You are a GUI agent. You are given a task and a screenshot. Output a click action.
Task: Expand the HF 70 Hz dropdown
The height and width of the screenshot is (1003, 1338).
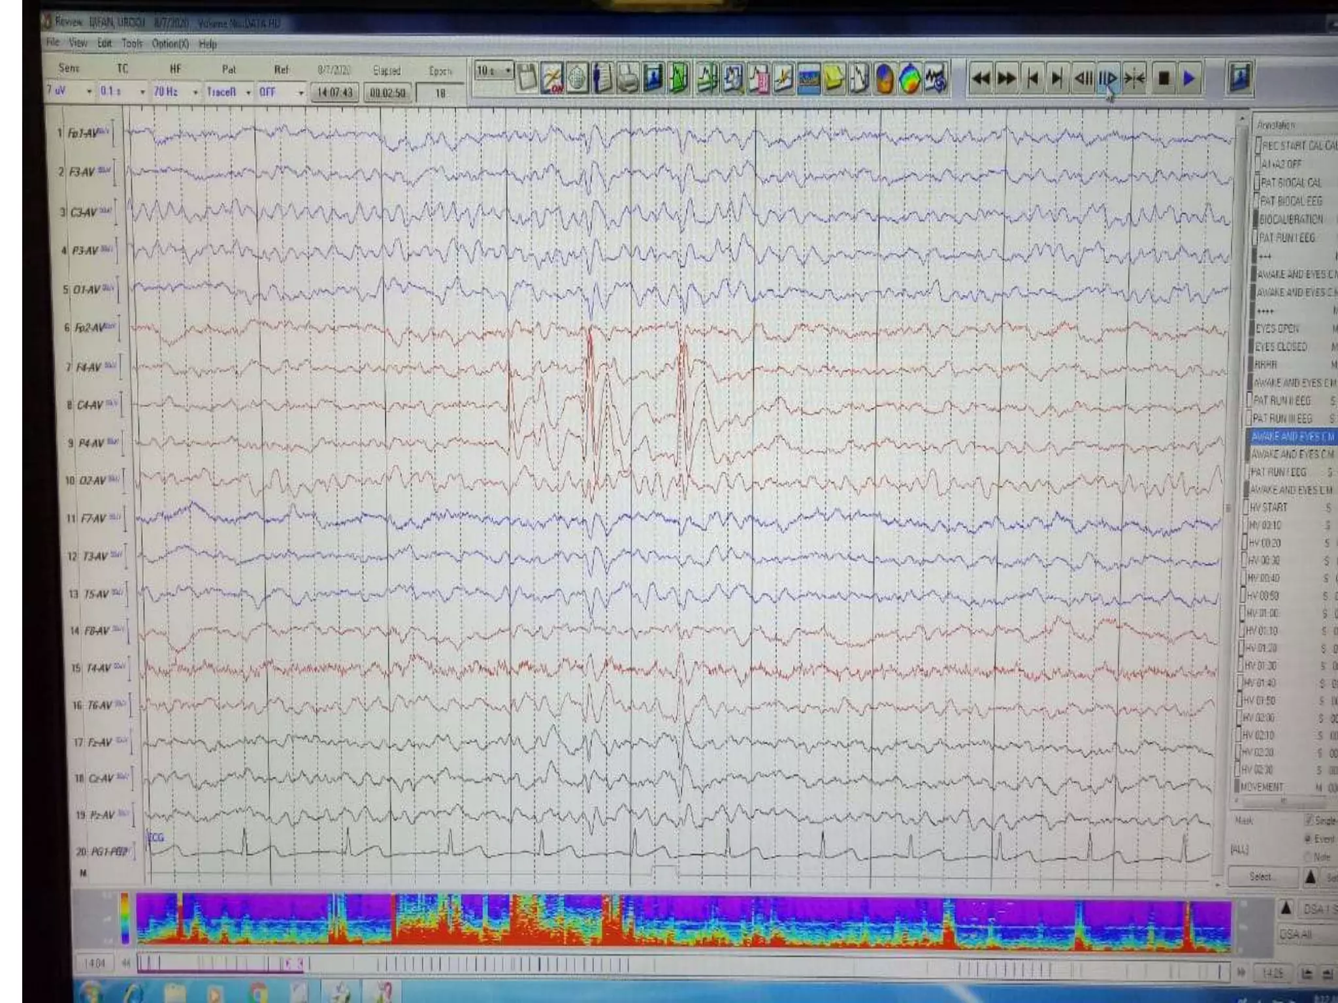(195, 92)
